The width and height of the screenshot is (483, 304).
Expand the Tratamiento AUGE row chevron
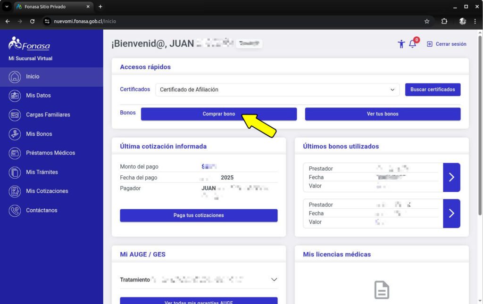coord(274,279)
